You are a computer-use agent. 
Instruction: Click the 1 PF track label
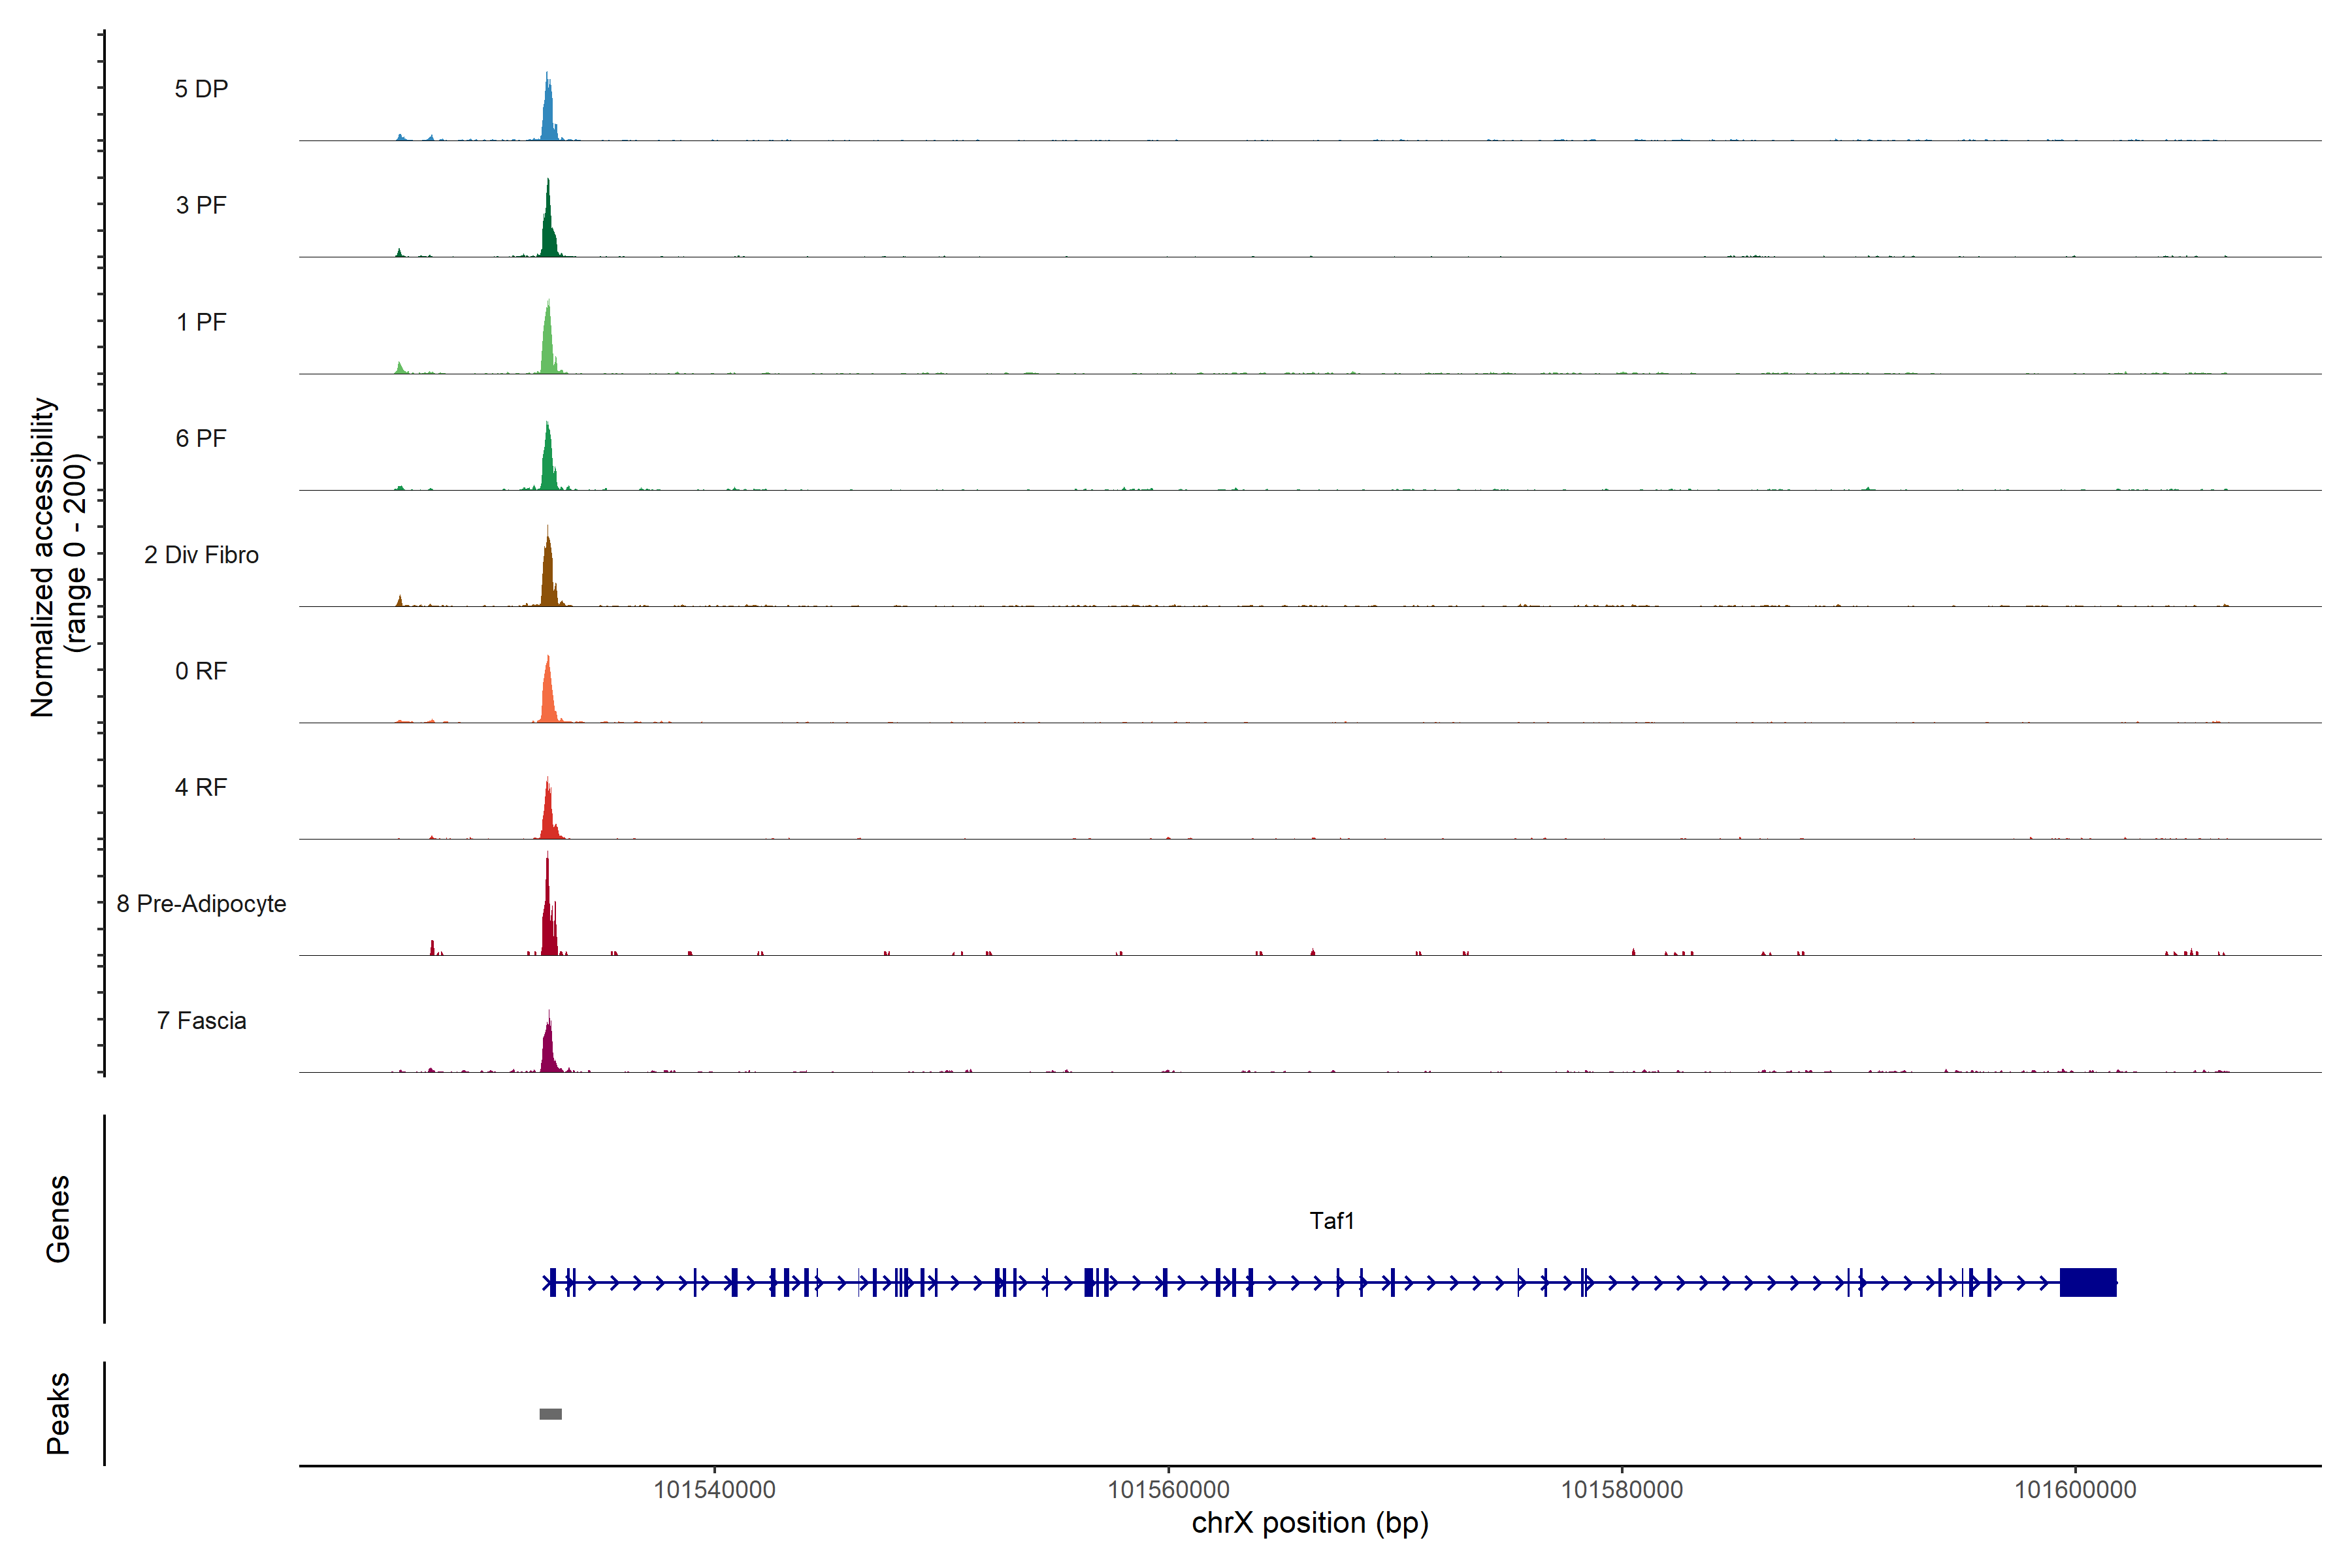pos(201,322)
